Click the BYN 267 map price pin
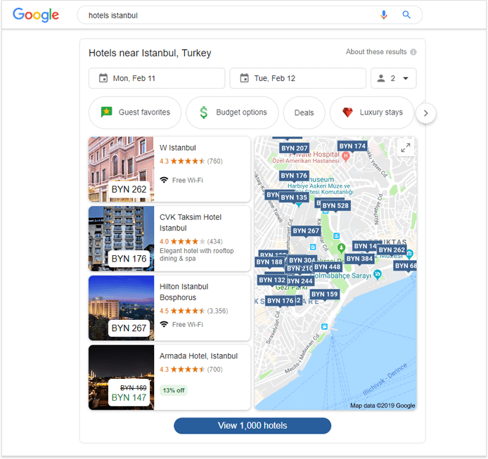Screen dimensions: 488x459 306,231
